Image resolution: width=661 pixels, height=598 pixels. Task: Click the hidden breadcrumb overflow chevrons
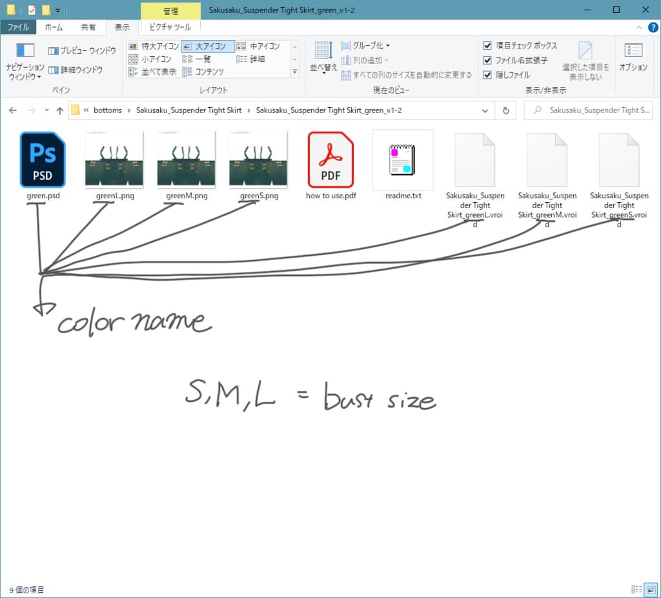click(x=86, y=110)
